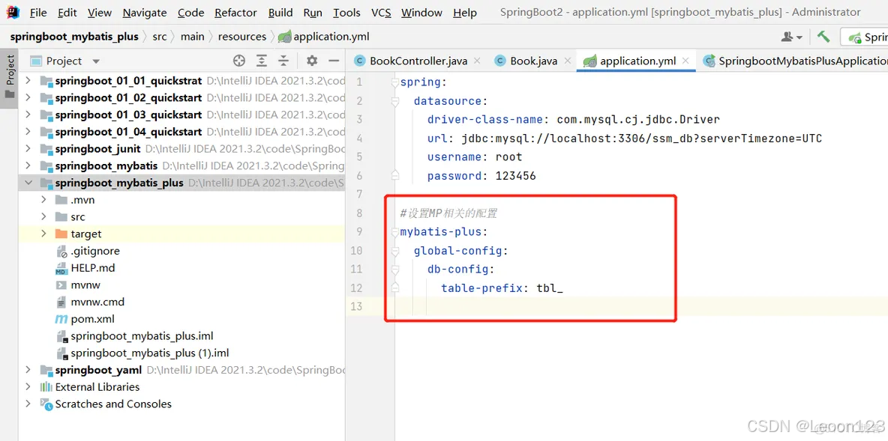The height and width of the screenshot is (441, 888).
Task: Expand the target folder
Action: (x=43, y=234)
